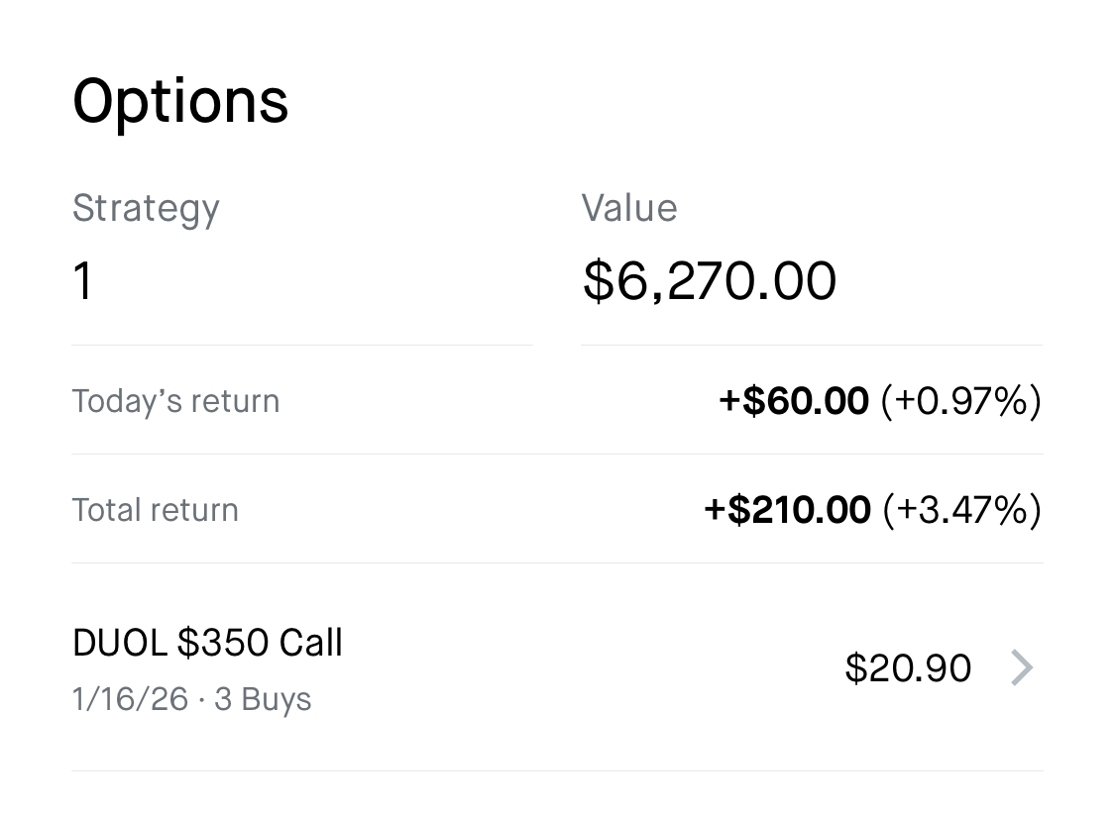
Task: Click the $6,270.00 total options value
Action: pos(710,281)
